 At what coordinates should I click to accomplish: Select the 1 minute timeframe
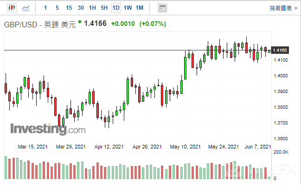(x=45, y=8)
